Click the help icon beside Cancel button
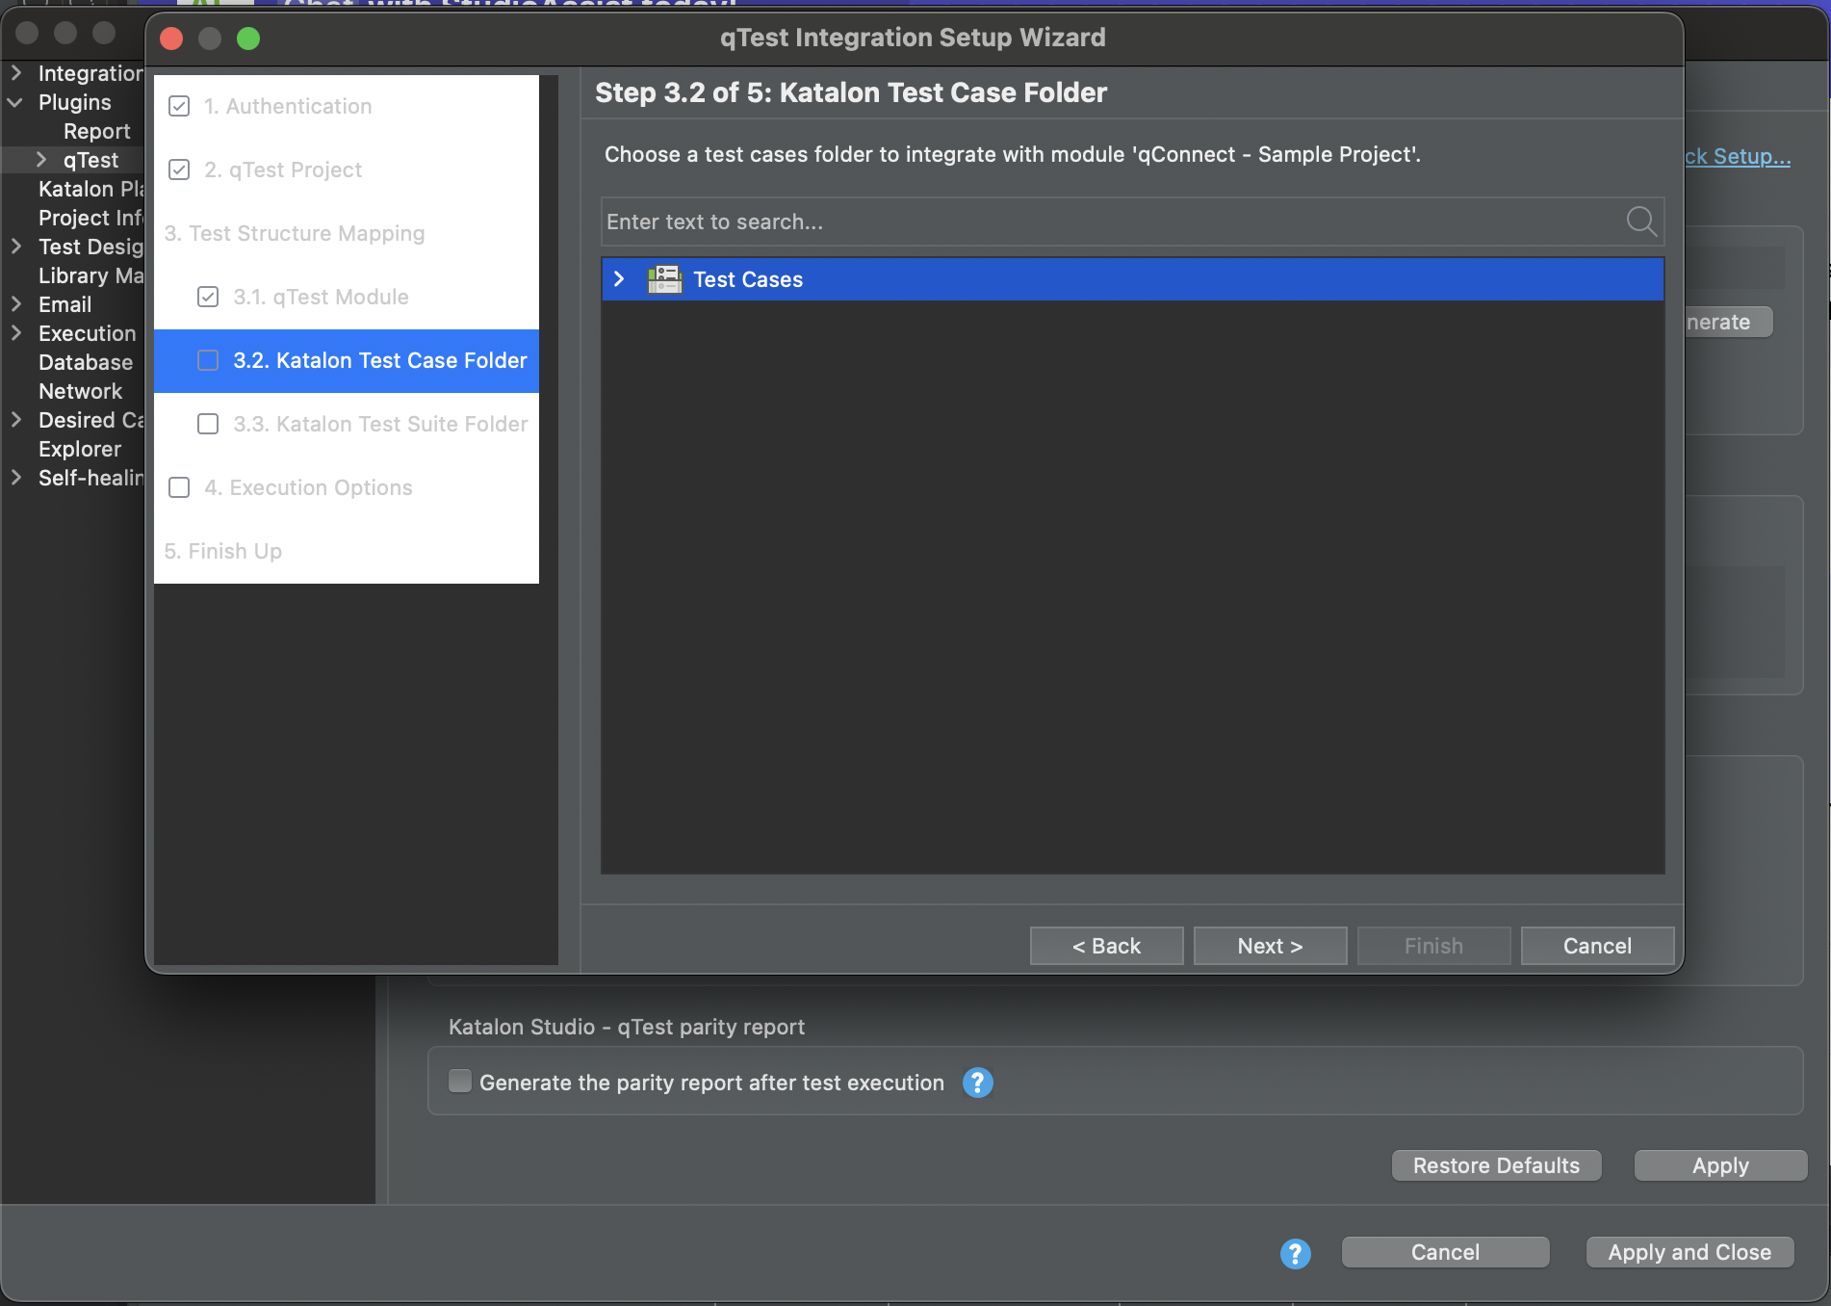Viewport: 1831px width, 1306px height. point(1295,1253)
